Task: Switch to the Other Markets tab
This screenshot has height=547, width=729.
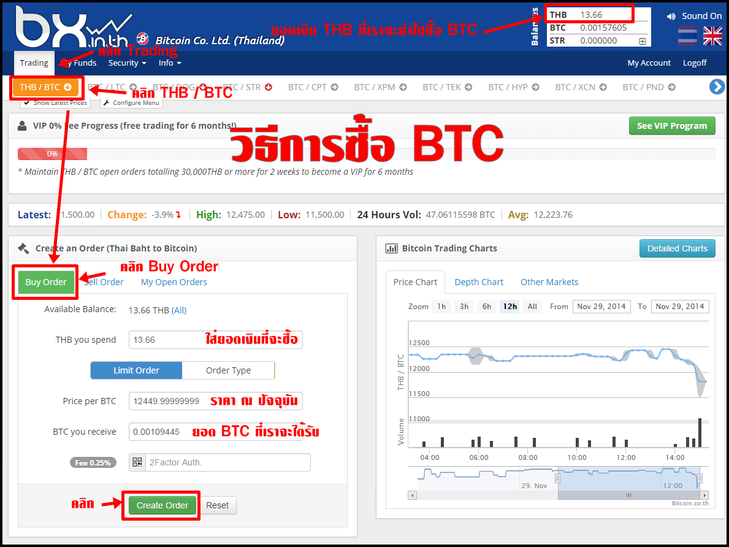Action: [x=549, y=282]
